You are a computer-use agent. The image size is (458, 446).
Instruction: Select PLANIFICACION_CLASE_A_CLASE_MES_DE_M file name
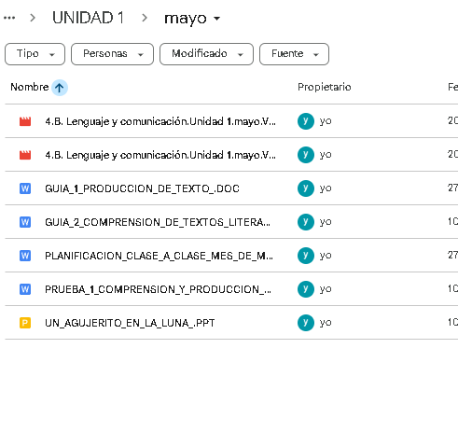(159, 256)
